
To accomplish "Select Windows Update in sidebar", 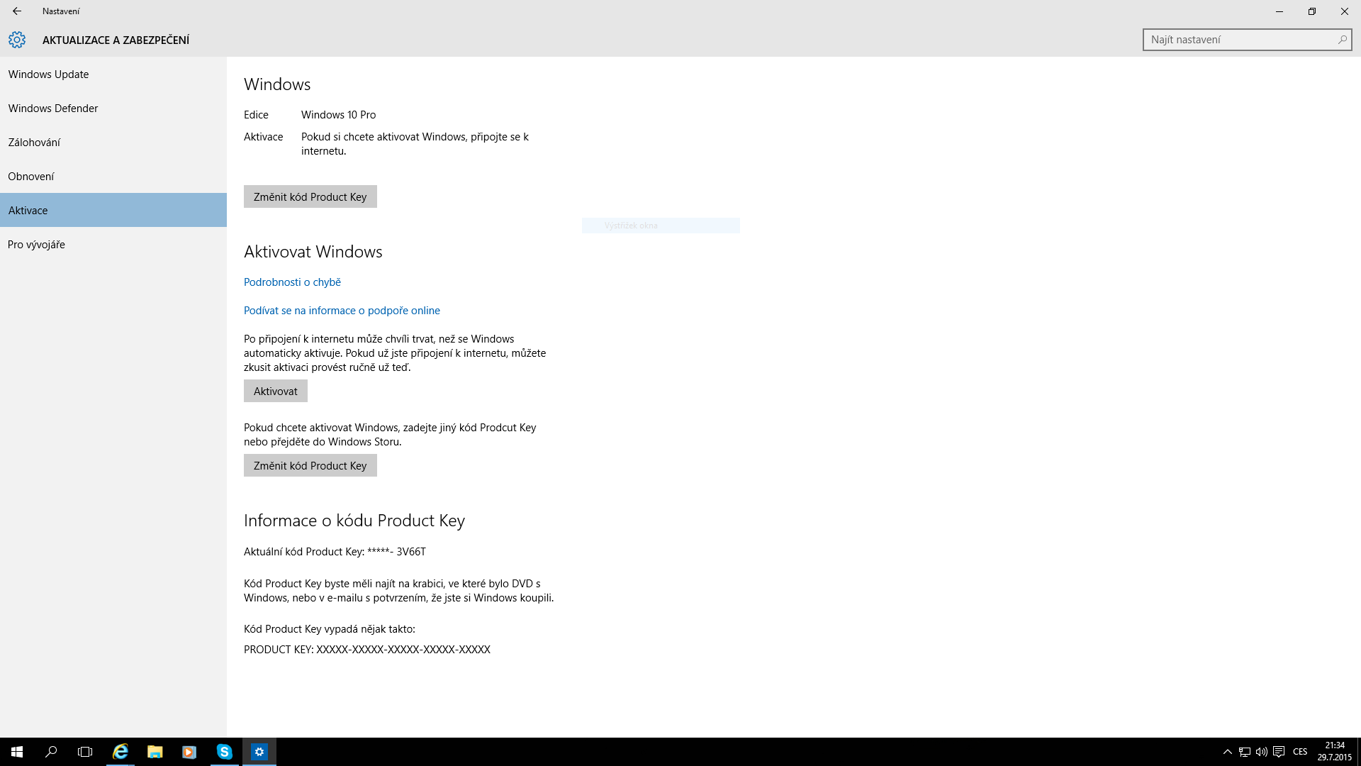I will (x=48, y=74).
